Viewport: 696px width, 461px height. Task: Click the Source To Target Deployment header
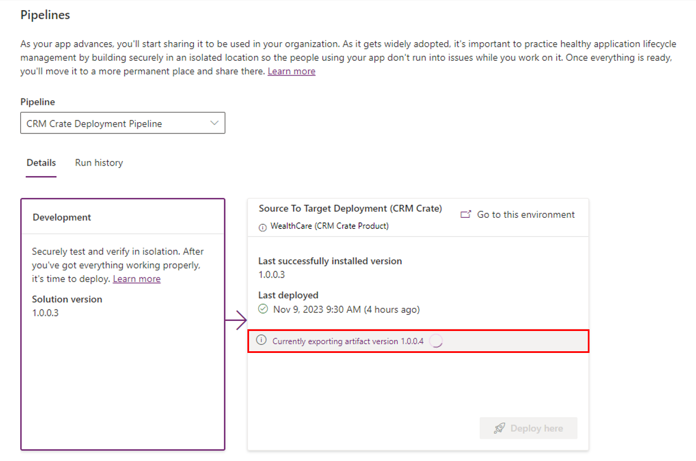[350, 208]
